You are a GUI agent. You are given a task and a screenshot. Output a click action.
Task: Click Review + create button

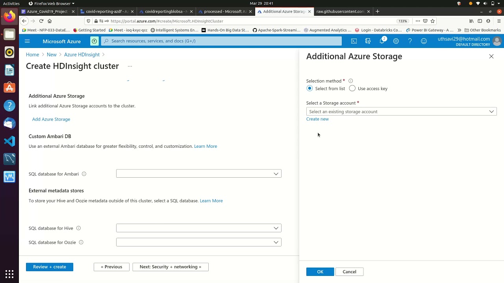[50, 267]
